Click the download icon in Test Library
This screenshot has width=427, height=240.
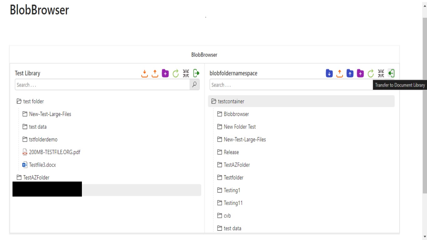144,73
